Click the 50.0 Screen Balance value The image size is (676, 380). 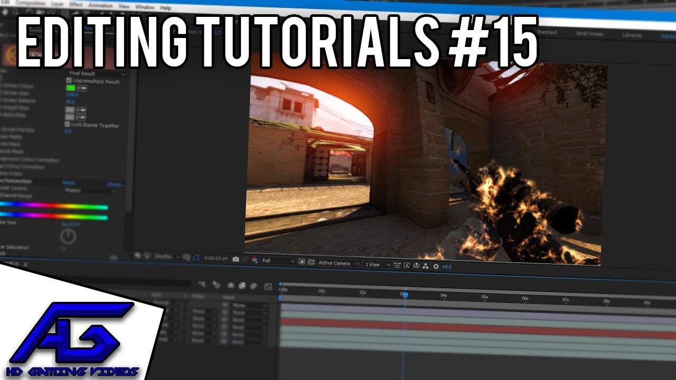click(x=70, y=102)
